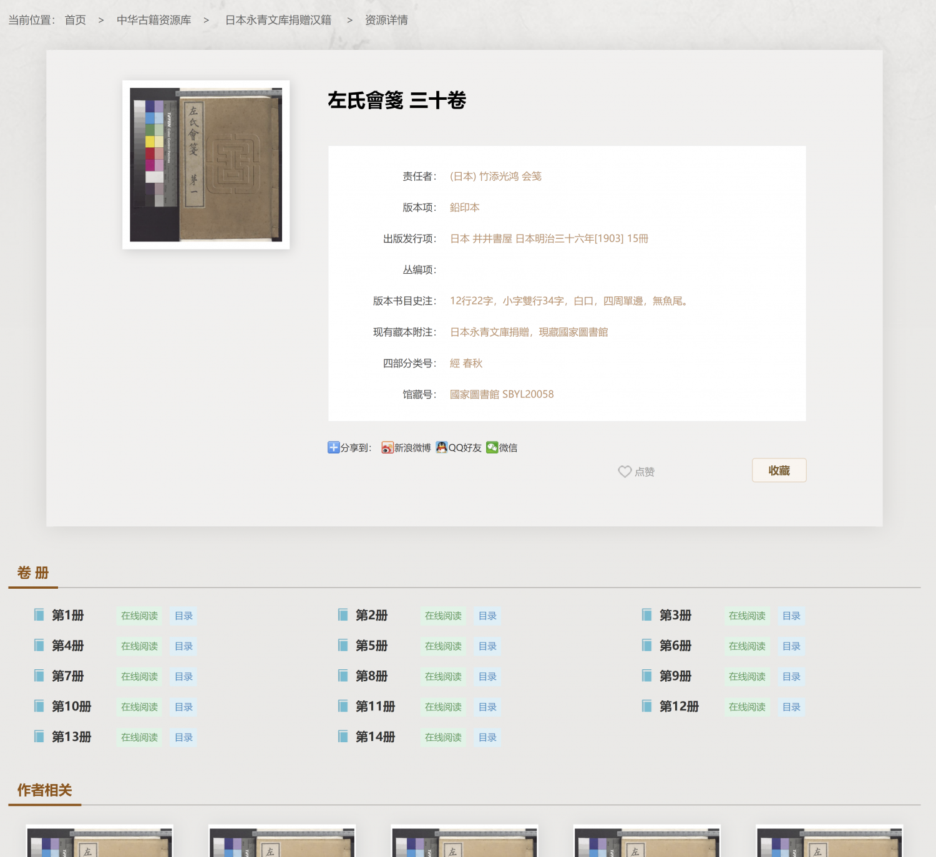Share to QQ好友 using its icon

(442, 447)
